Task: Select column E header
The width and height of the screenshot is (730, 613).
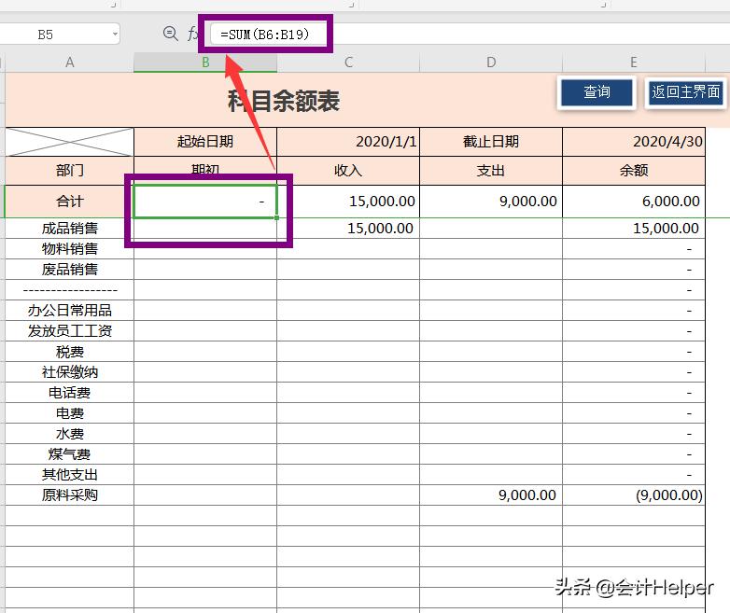Action: pyautogui.click(x=634, y=63)
